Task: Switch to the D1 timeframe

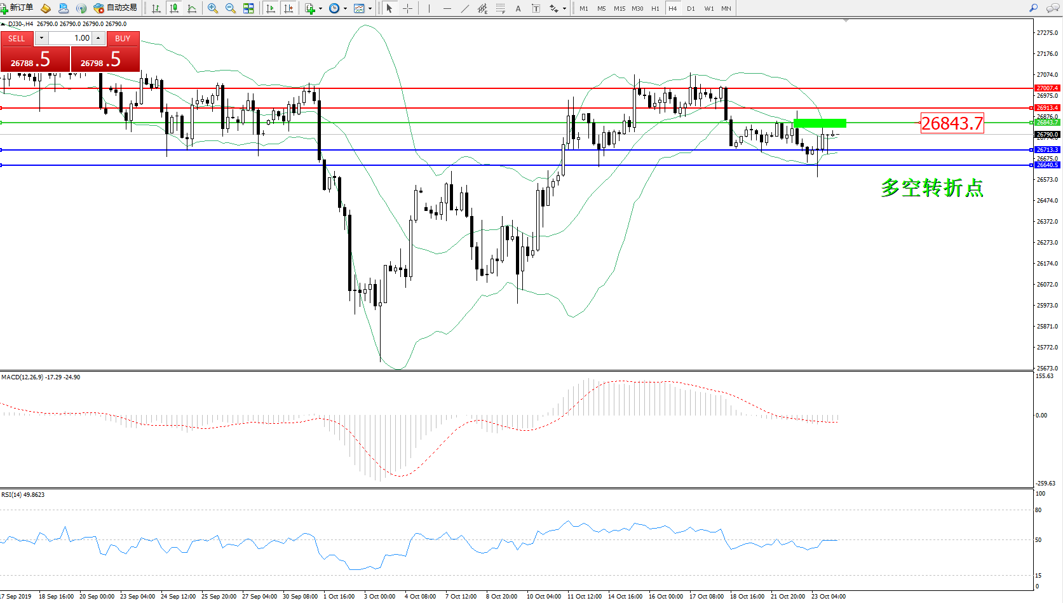Action: click(691, 8)
